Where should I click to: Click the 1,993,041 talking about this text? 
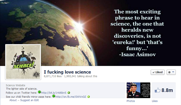coord(81,76)
